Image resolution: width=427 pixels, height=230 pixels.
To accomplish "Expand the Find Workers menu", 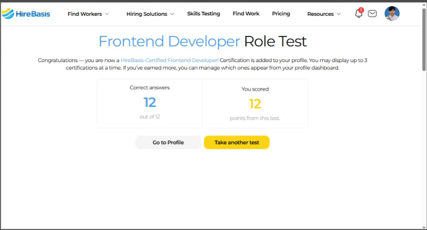I will click(x=88, y=14).
